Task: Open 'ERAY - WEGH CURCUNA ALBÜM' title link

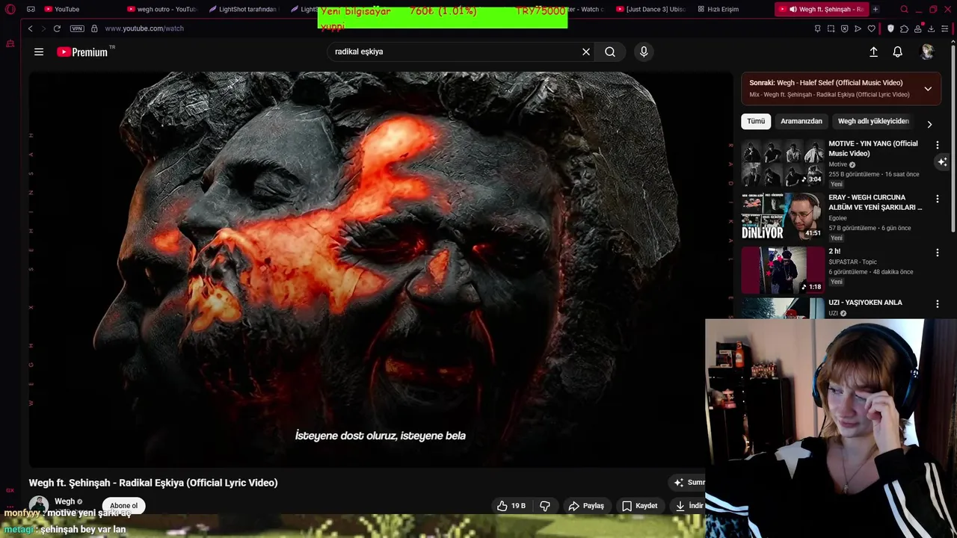Action: coord(876,202)
